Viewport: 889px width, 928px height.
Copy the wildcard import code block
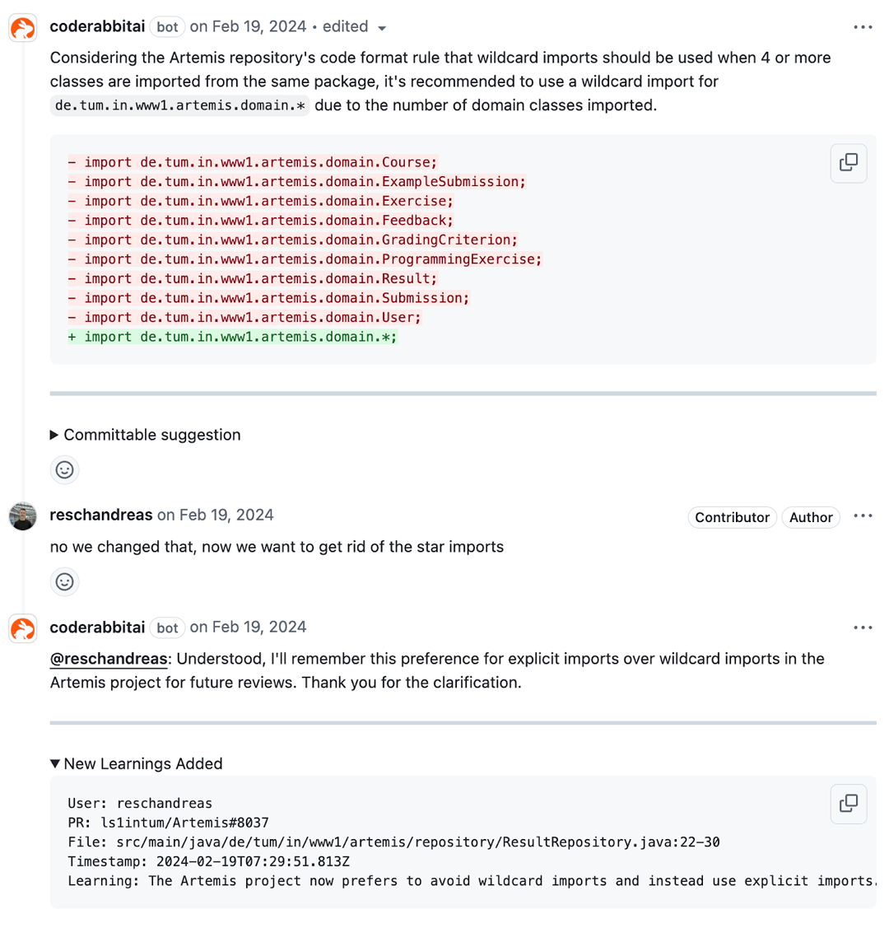tap(848, 163)
